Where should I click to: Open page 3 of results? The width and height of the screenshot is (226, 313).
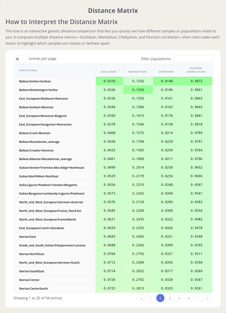click(x=179, y=298)
